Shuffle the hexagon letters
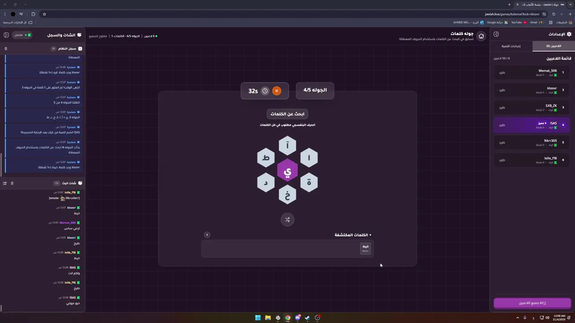The image size is (575, 323). [x=287, y=219]
